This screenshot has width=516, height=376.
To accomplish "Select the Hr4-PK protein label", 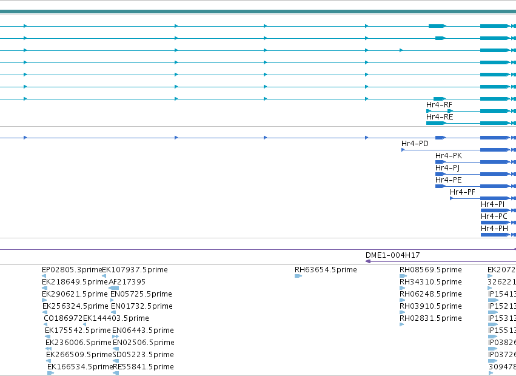I will point(449,156).
